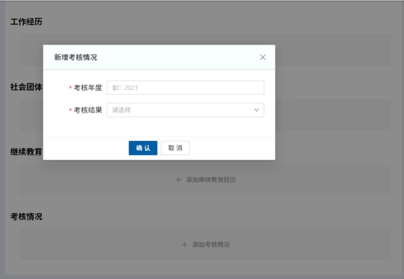Click the 考核年度 input field
Image resolution: width=404 pixels, height=279 pixels.
[x=185, y=88]
